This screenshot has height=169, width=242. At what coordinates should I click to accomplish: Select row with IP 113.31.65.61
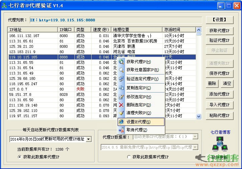point(102,41)
